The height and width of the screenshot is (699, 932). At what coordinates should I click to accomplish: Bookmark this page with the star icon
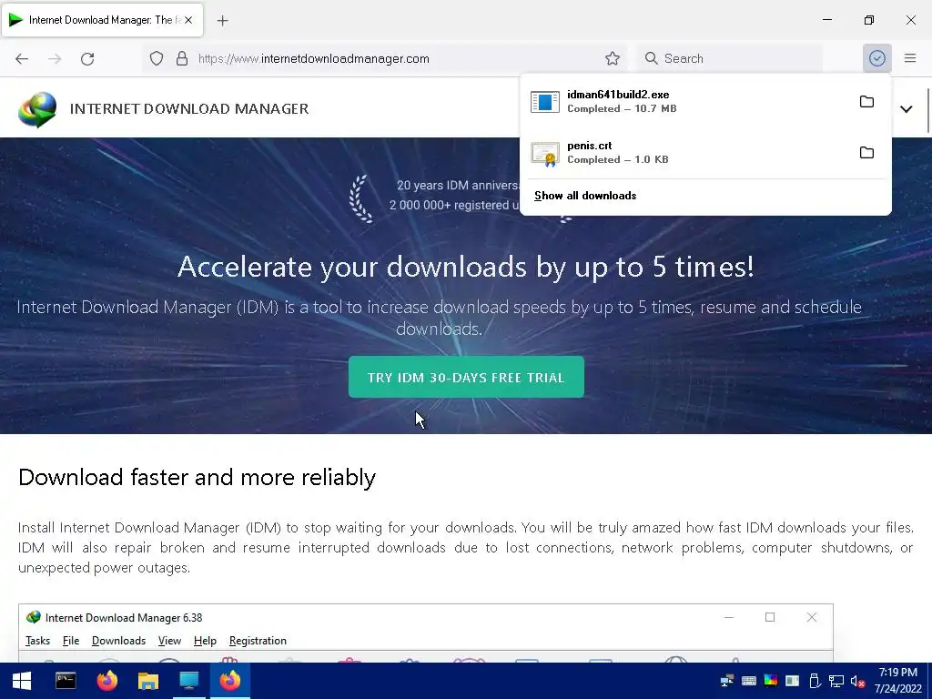pos(613,58)
